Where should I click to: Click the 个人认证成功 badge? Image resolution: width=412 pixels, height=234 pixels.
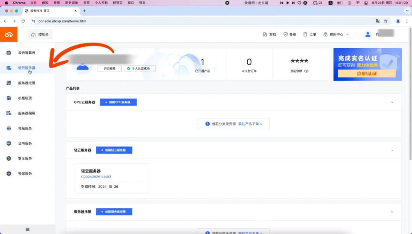click(140, 69)
